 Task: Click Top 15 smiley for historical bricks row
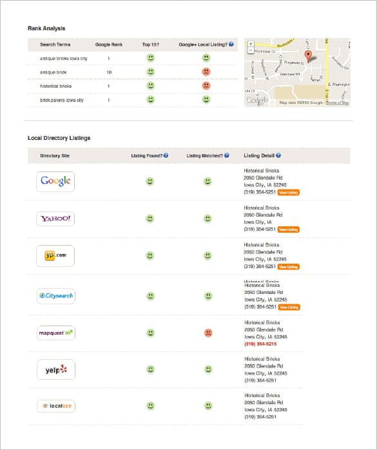(151, 86)
